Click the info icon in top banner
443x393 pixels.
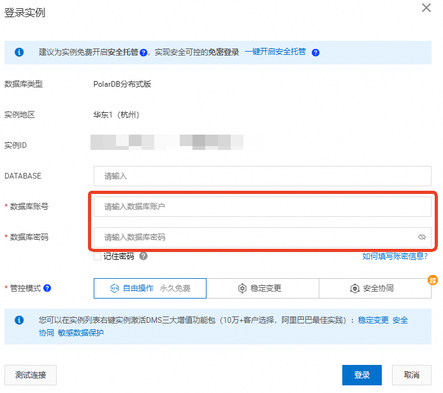(19, 52)
